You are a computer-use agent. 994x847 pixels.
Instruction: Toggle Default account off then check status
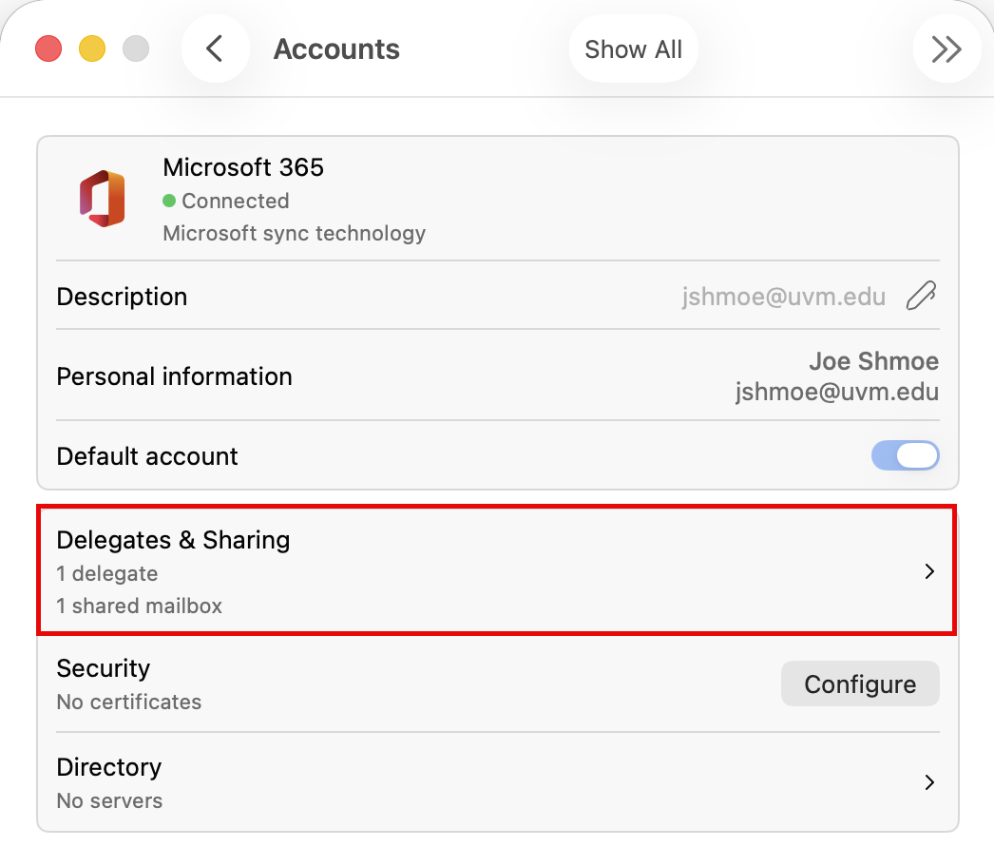[906, 455]
